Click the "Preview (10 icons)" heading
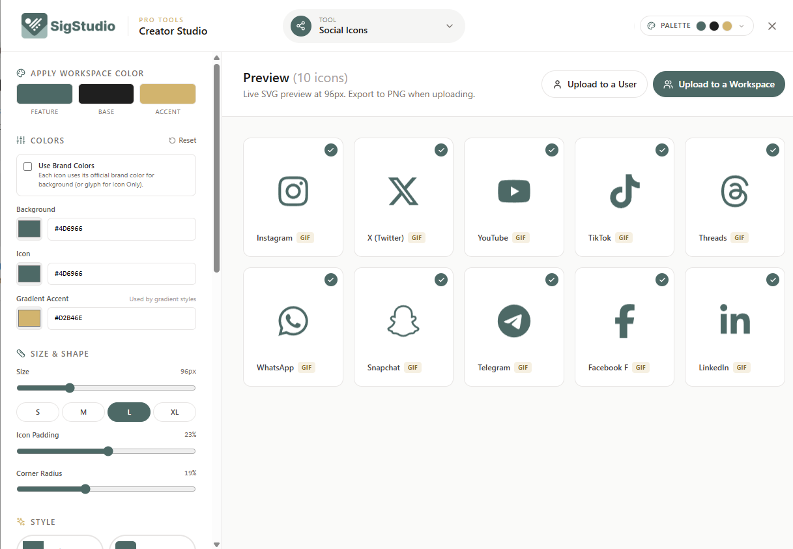793x549 pixels. click(295, 78)
